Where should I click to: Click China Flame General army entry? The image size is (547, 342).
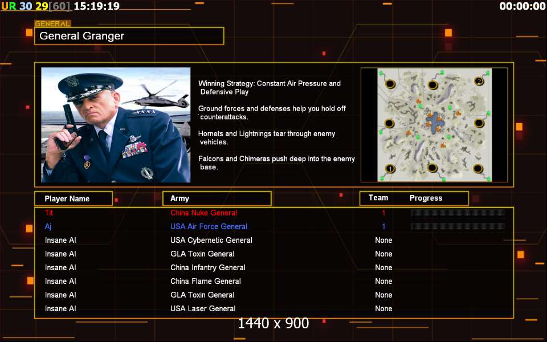click(x=206, y=281)
